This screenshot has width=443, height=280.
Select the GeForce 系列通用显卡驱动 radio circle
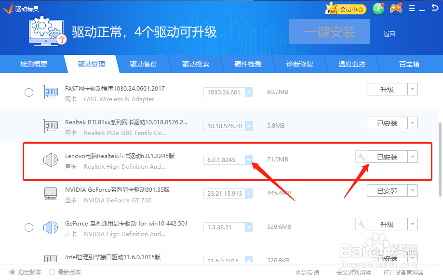coord(29,227)
